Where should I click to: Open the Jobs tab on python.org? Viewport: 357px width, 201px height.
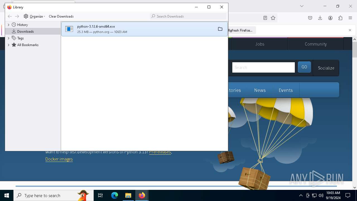coord(260,44)
